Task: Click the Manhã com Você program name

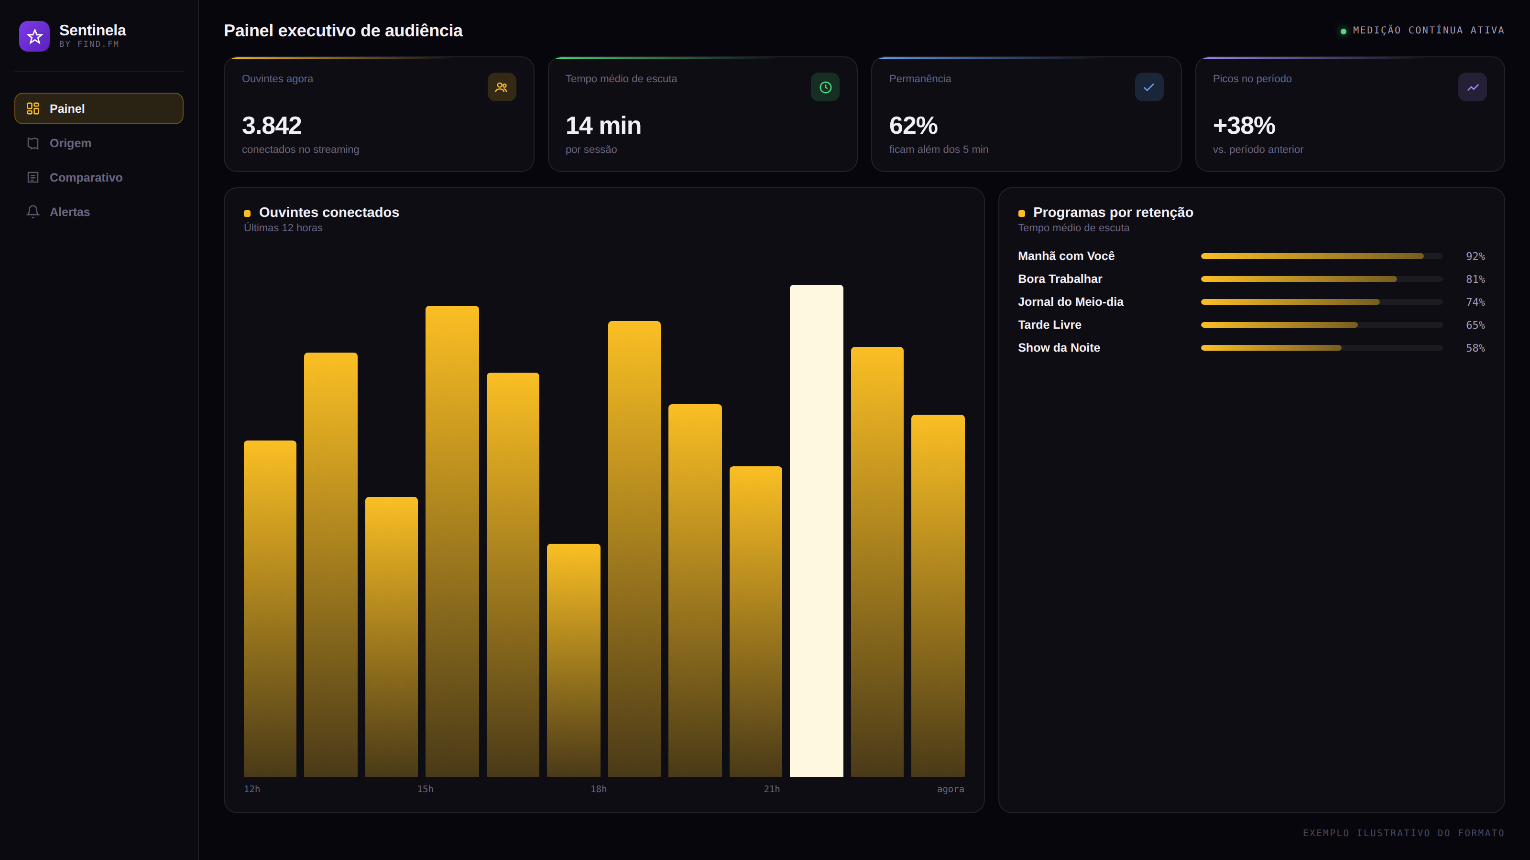Action: [1066, 256]
